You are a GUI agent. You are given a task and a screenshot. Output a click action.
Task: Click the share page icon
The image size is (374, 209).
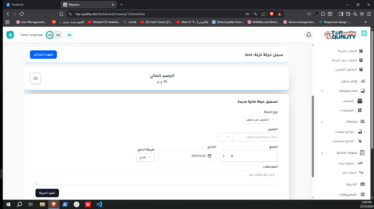(x=263, y=14)
